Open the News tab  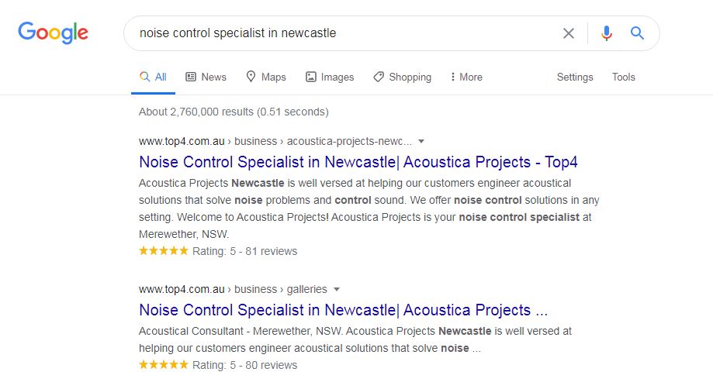click(x=206, y=77)
